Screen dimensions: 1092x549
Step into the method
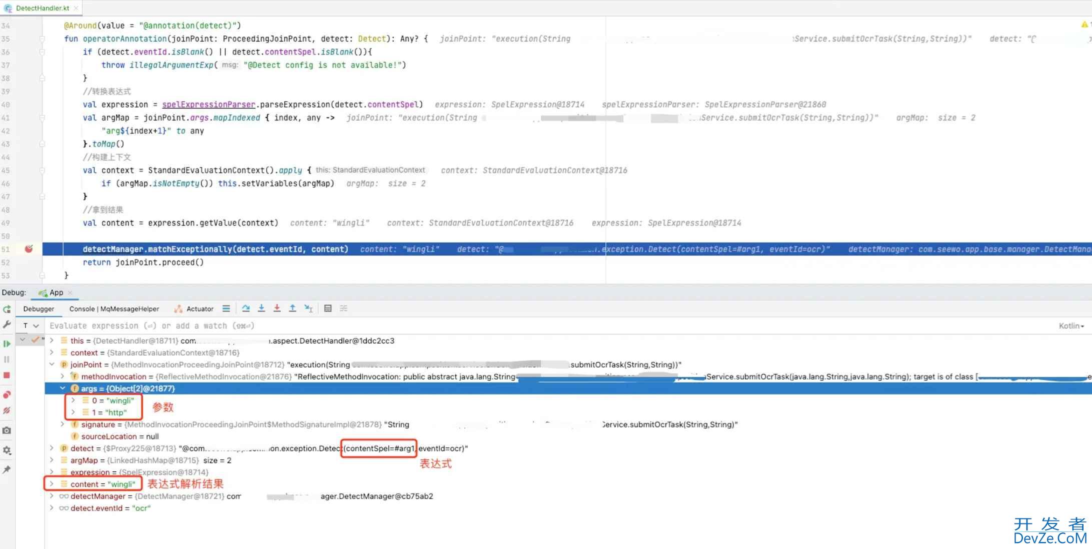[x=261, y=308]
